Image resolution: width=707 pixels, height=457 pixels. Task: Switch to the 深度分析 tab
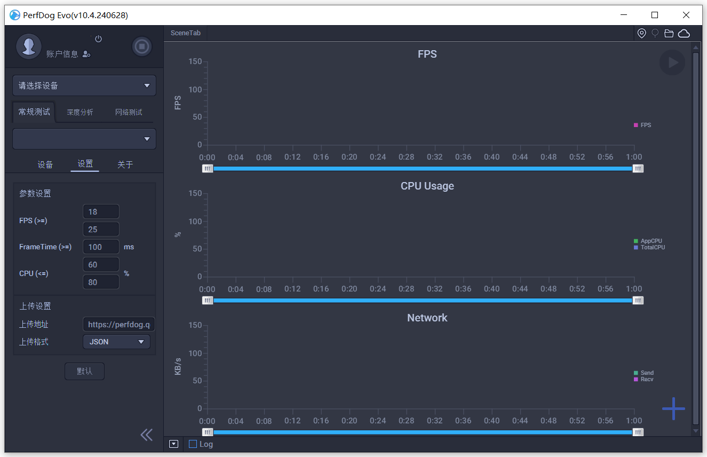tap(80, 112)
